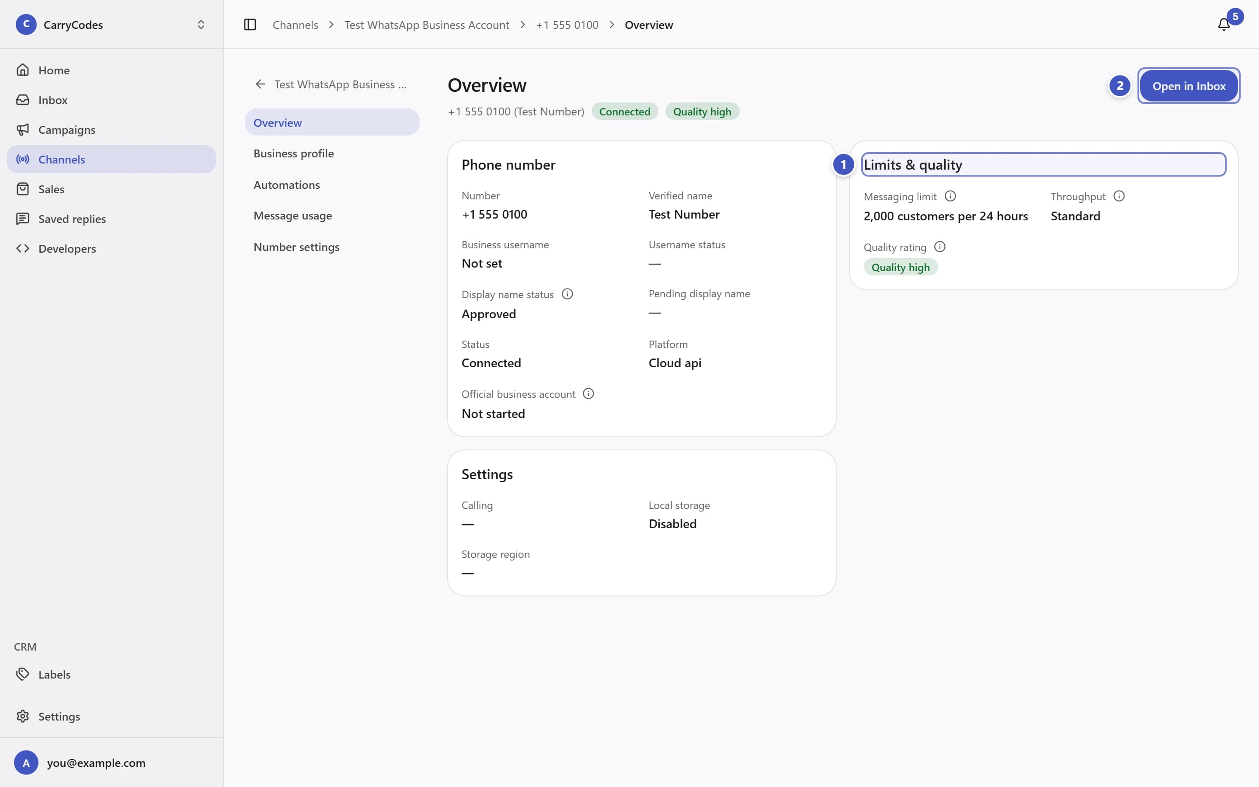
Task: Click the Campaigns megaphone icon
Action: coord(22,129)
